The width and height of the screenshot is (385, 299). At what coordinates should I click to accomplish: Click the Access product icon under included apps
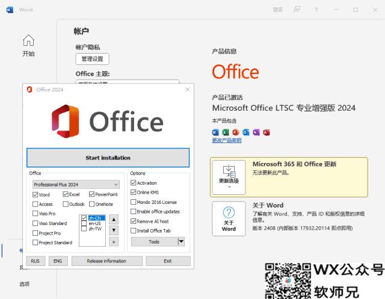[266, 132]
